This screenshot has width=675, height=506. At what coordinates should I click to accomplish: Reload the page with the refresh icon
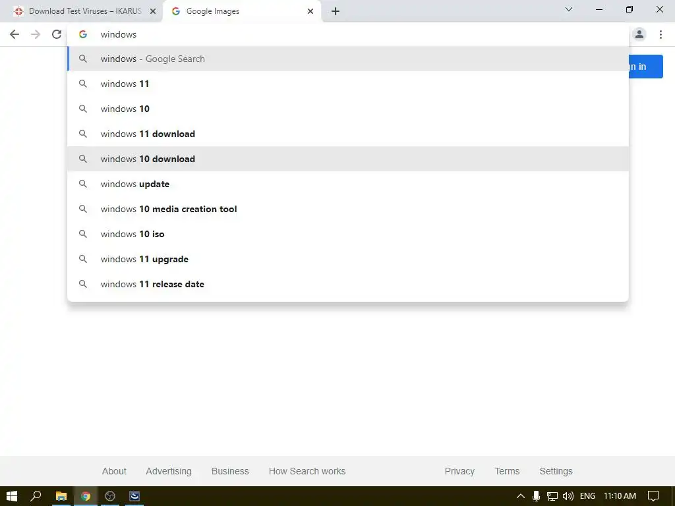coord(57,34)
